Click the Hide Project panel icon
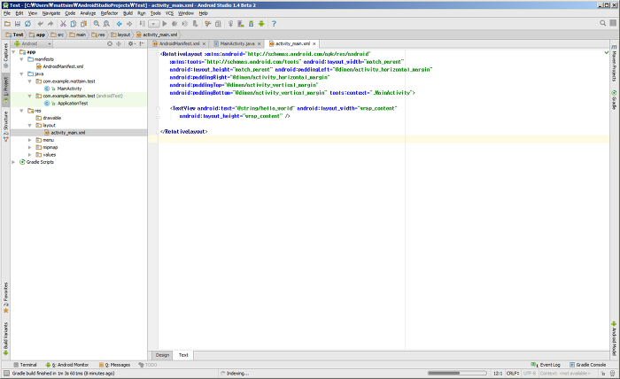This screenshot has height=379, width=620. point(142,43)
